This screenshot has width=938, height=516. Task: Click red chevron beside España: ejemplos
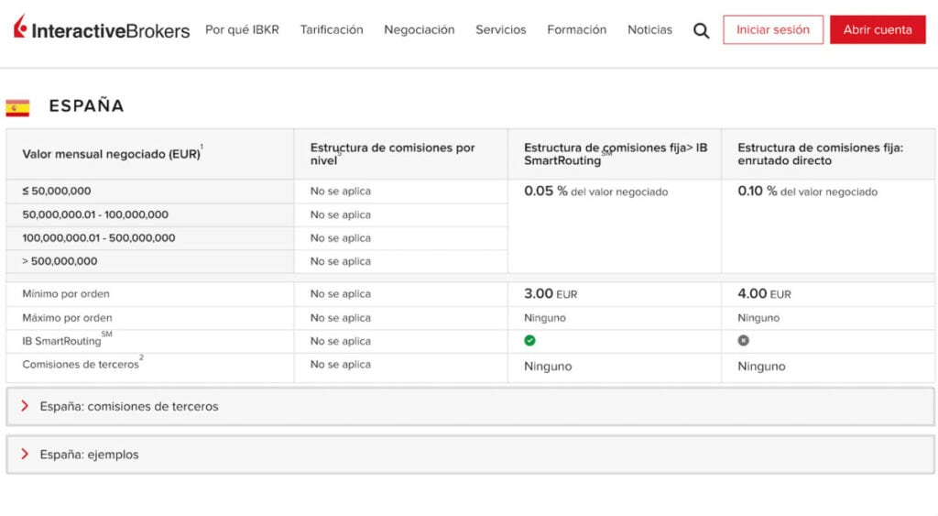point(25,454)
